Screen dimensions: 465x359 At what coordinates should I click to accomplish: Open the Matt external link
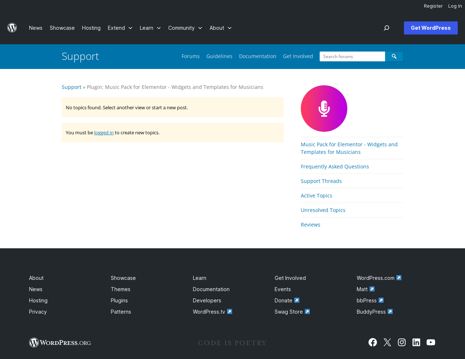pyautogui.click(x=366, y=289)
